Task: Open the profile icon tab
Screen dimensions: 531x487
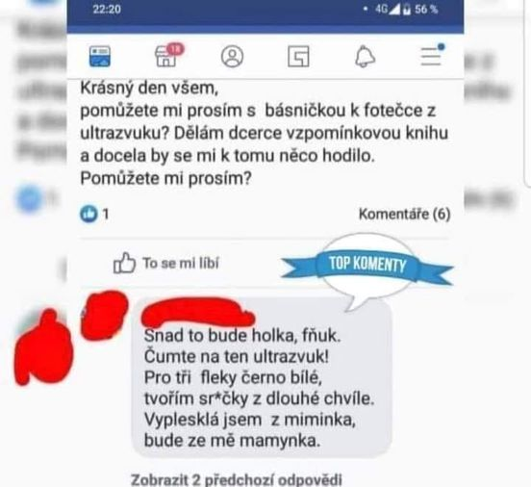Action: point(232,56)
